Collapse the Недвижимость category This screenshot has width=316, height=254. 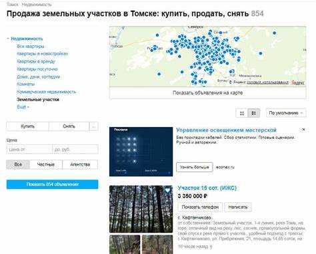pyautogui.click(x=8, y=39)
